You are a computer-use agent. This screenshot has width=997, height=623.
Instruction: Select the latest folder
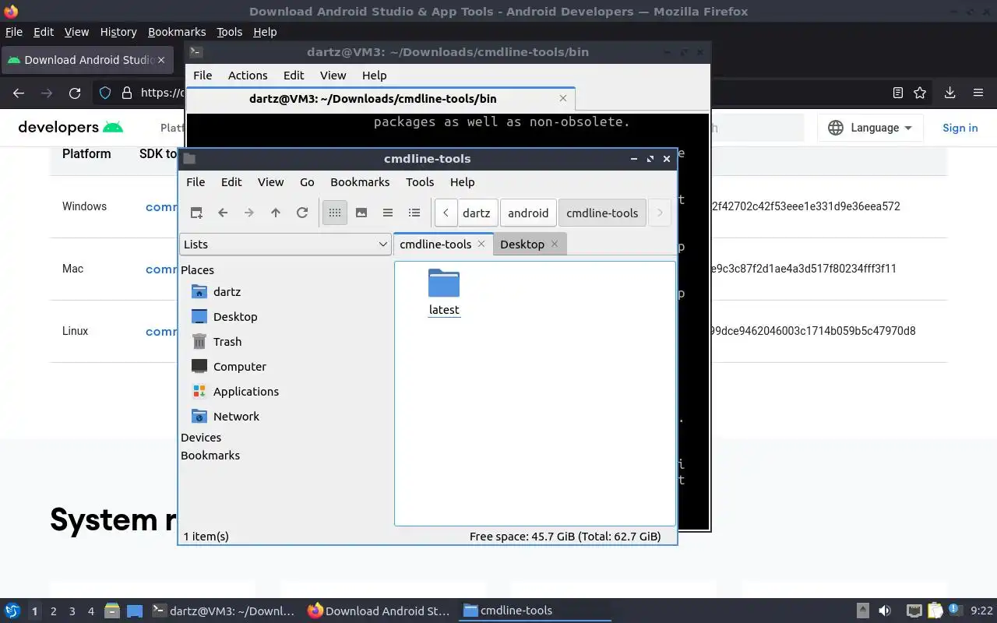click(x=444, y=292)
